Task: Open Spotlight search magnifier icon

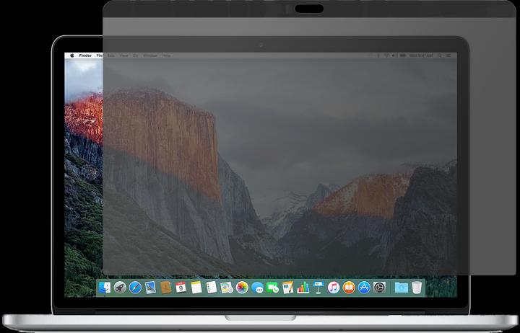Action: click(x=440, y=55)
